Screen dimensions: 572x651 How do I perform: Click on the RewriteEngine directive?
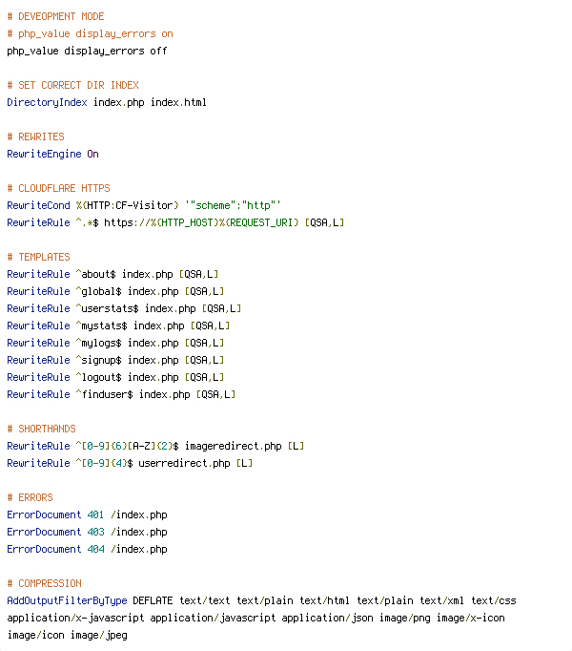(44, 154)
